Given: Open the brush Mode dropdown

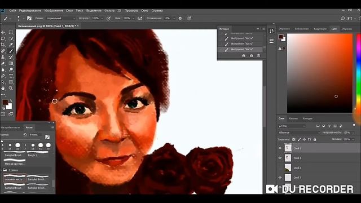Looking at the screenshot, I should [x=61, y=18].
